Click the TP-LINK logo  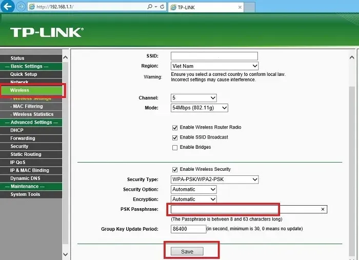(x=47, y=32)
